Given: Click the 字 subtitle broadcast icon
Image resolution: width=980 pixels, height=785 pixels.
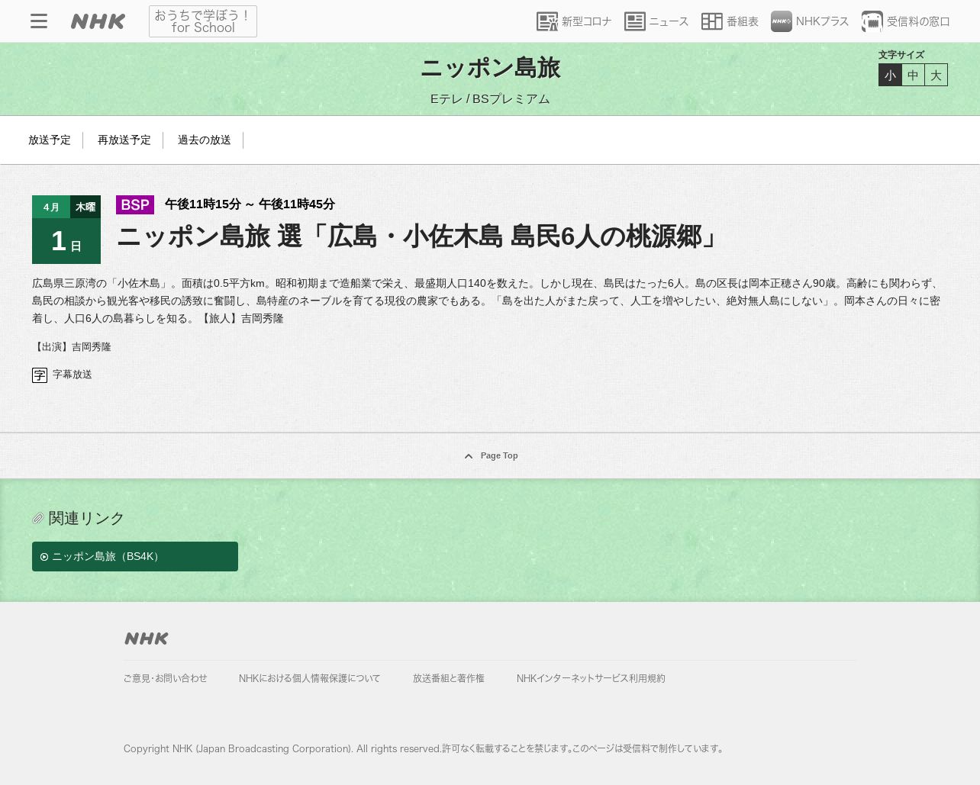Looking at the screenshot, I should [40, 375].
